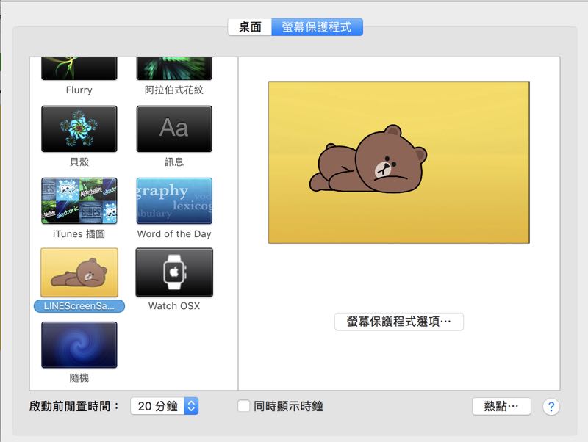Image resolution: width=588 pixels, height=442 pixels.
Task: Pick the 訊息 screen saver icon
Action: pos(174,129)
